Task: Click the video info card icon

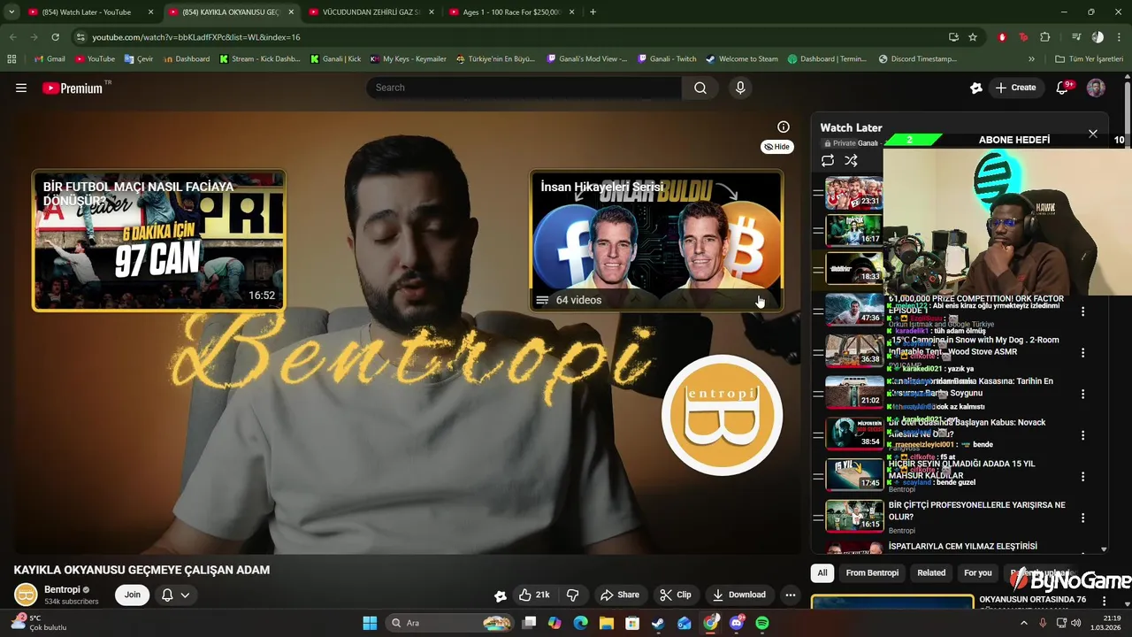Action: click(783, 127)
